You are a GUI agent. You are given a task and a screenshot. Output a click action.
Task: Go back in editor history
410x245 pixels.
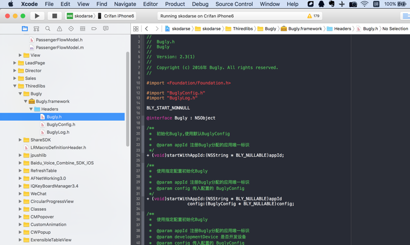[x=147, y=29]
